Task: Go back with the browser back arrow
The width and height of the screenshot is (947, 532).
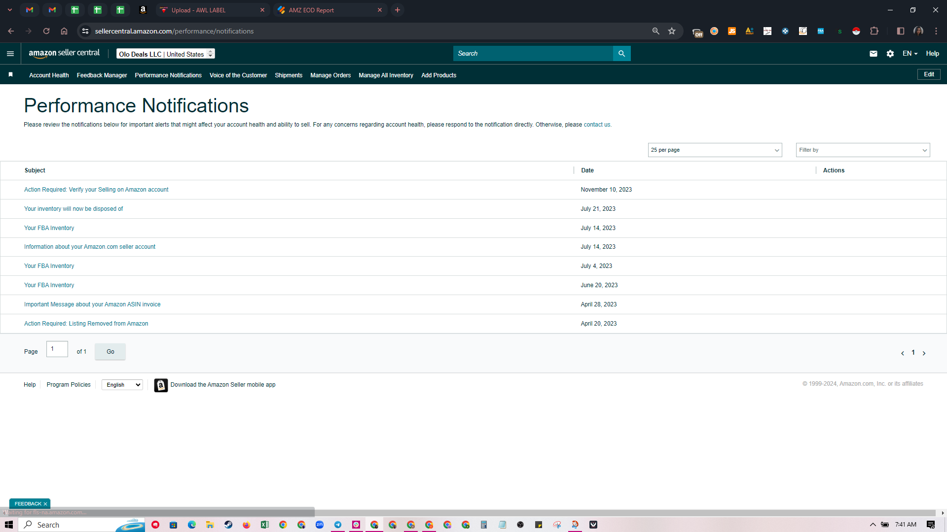Action: 11,31
